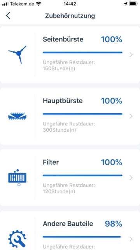The image size is (140, 250).
Task: Tap the Filter progress bar
Action: [x=82, y=175]
